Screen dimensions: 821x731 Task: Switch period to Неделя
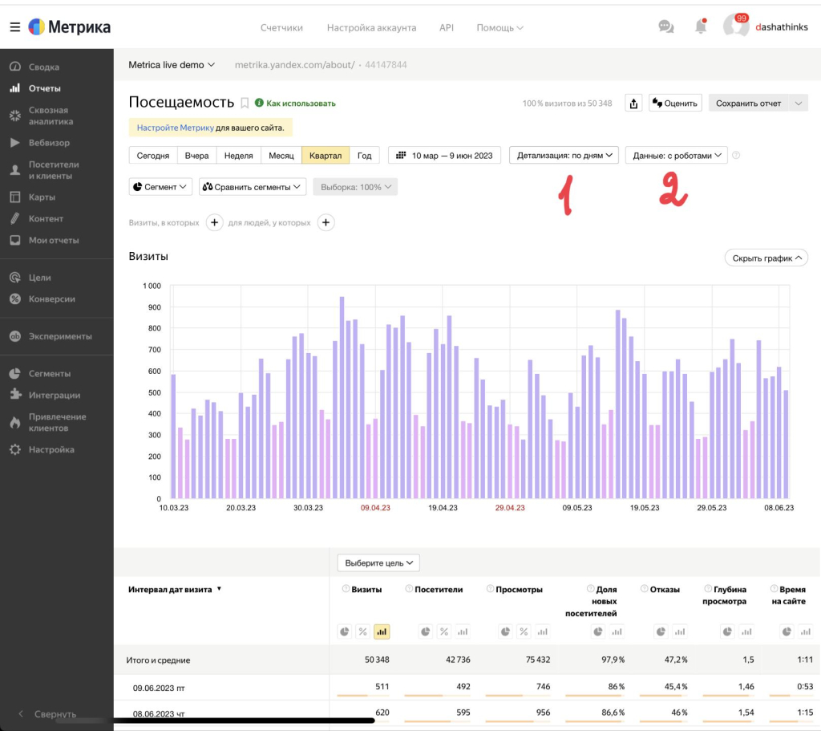(x=238, y=156)
